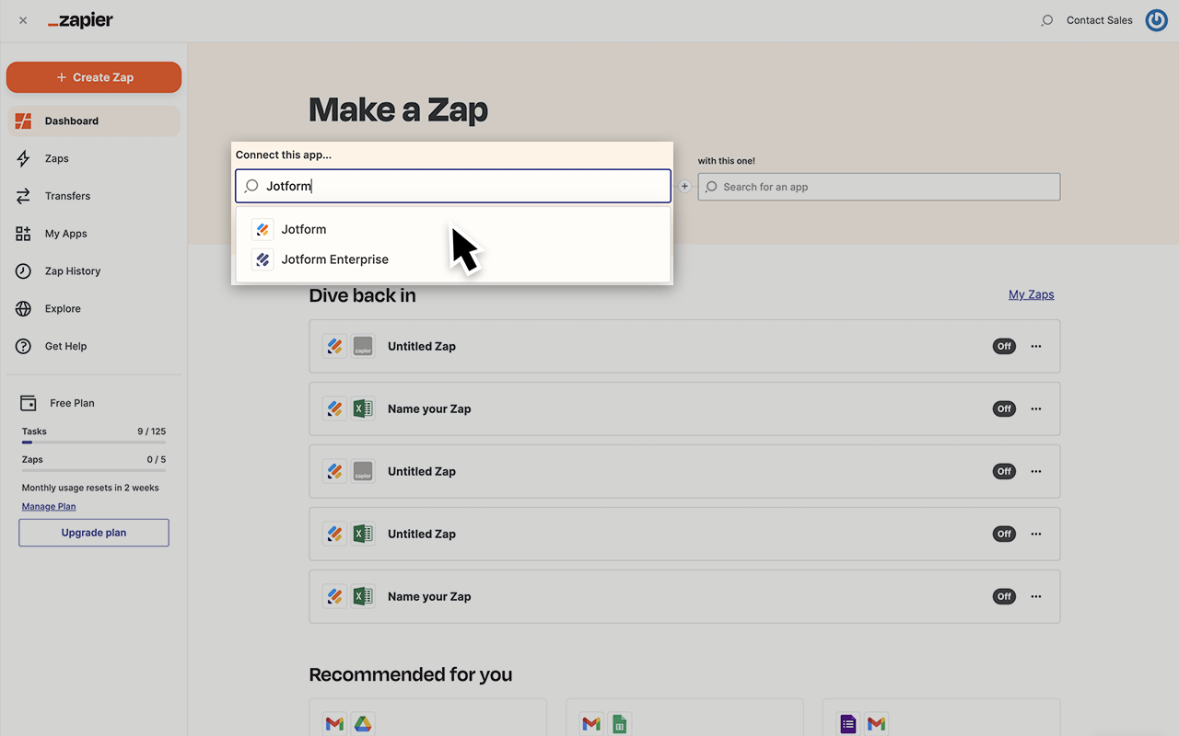Go to the Explore section

[63, 308]
